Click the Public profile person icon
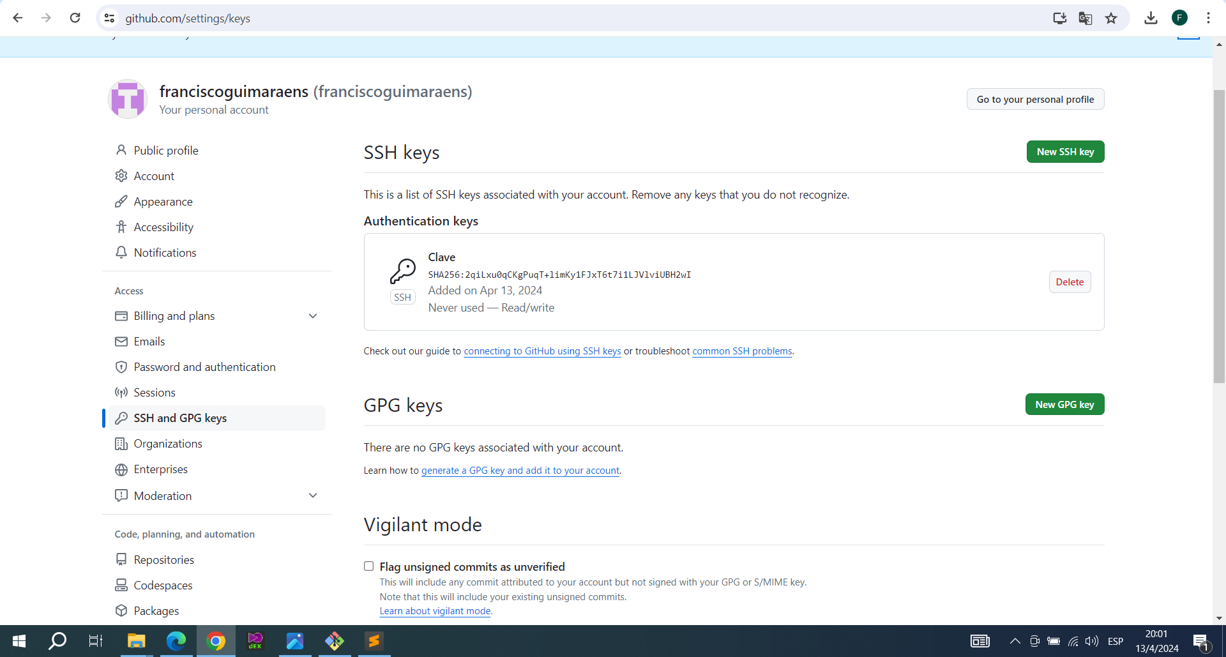The image size is (1226, 657). click(121, 150)
